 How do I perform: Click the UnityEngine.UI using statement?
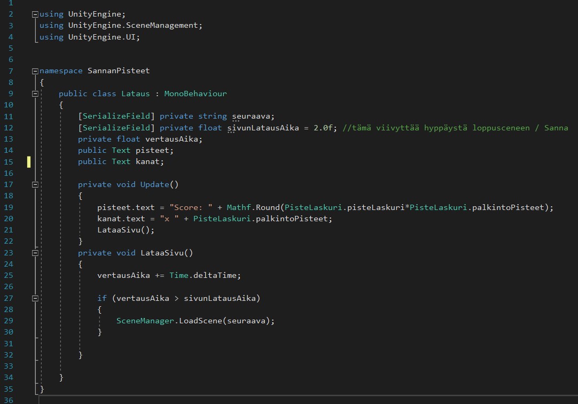pos(104,37)
